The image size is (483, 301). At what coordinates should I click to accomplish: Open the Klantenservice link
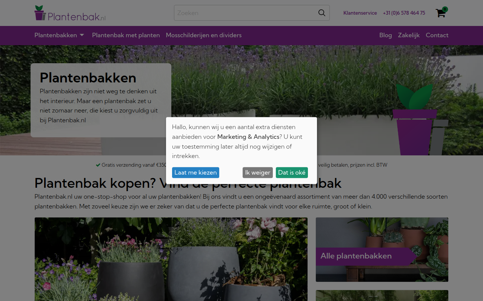point(360,13)
